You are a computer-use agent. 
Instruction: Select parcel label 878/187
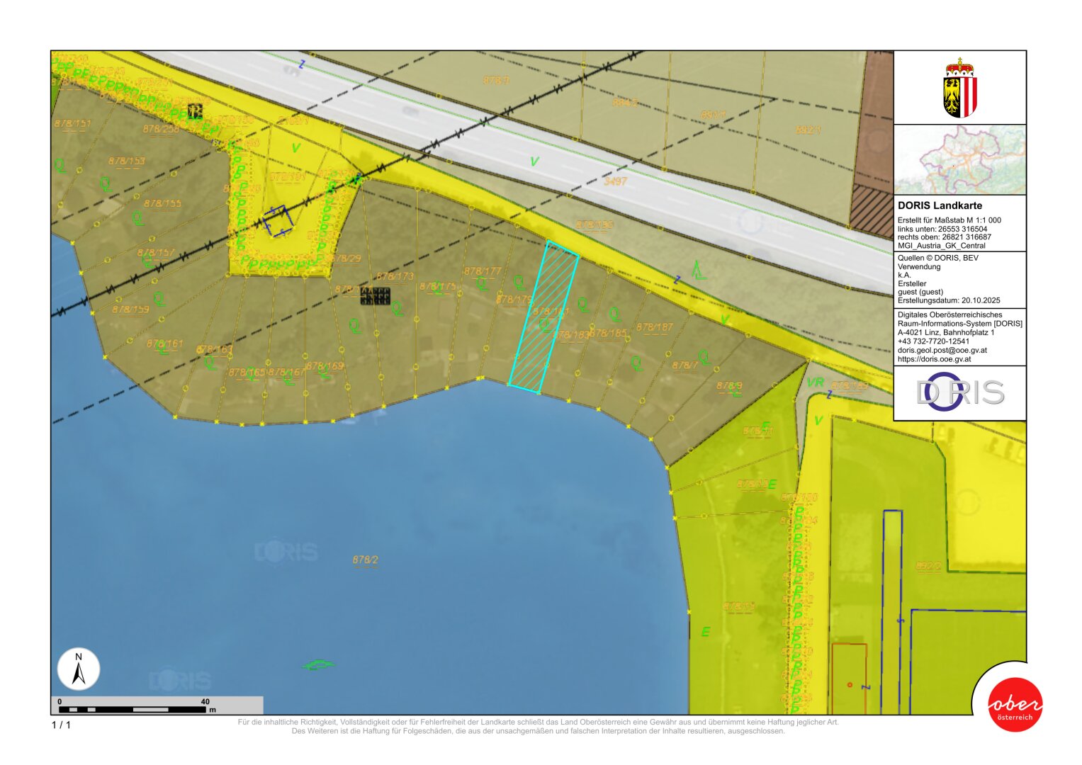[654, 327]
